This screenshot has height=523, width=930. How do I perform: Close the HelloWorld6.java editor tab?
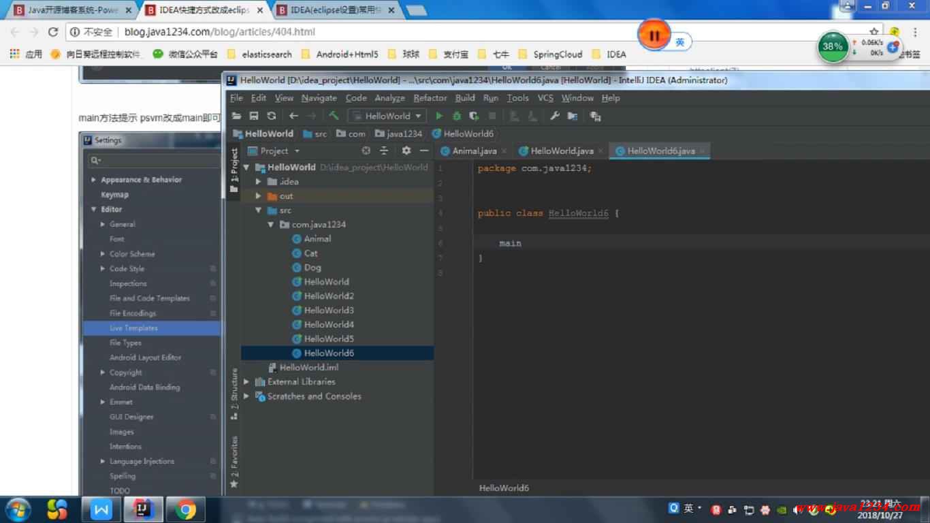[x=702, y=151]
